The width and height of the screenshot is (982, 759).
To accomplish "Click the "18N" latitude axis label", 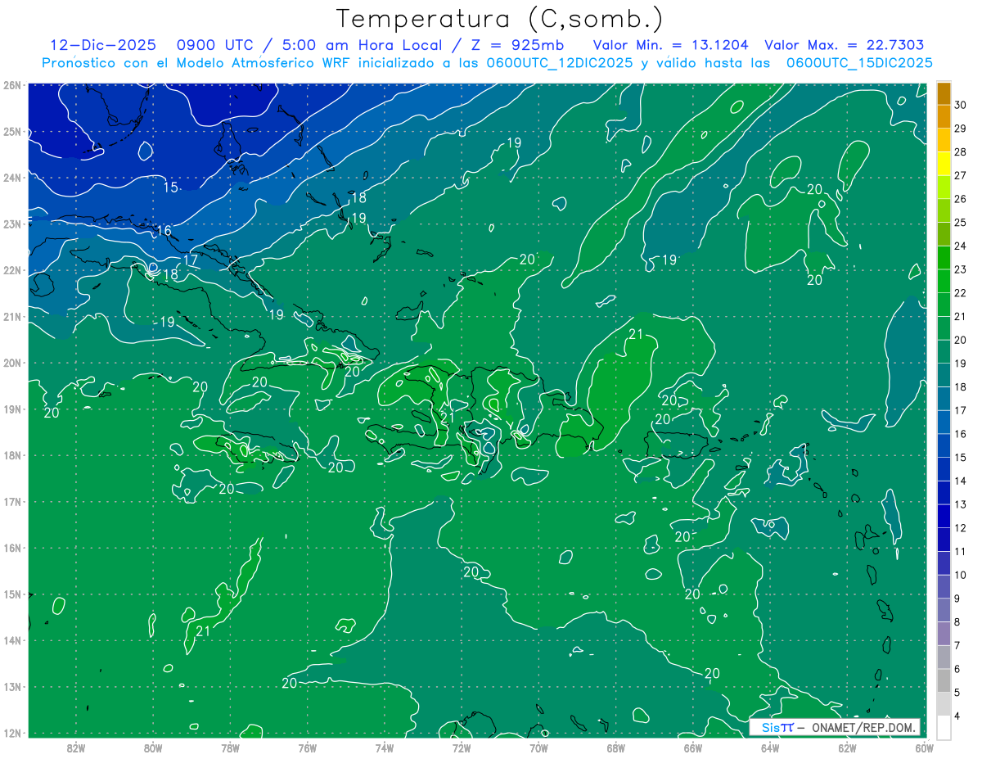I will click(12, 455).
